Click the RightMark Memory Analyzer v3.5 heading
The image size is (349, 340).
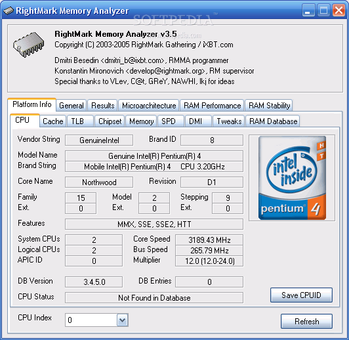click(x=115, y=34)
